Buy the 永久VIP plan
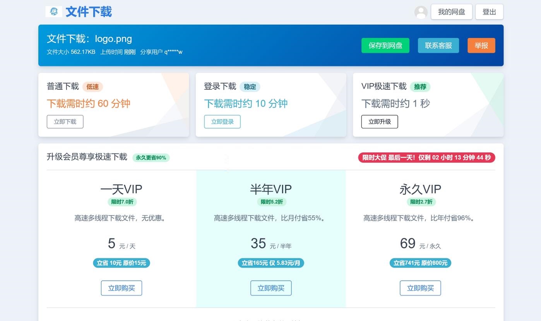 click(420, 288)
